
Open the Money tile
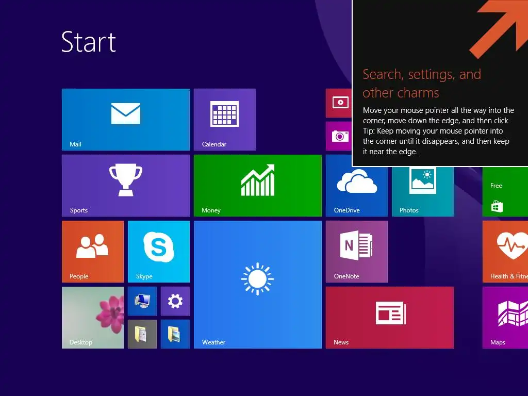click(x=258, y=186)
